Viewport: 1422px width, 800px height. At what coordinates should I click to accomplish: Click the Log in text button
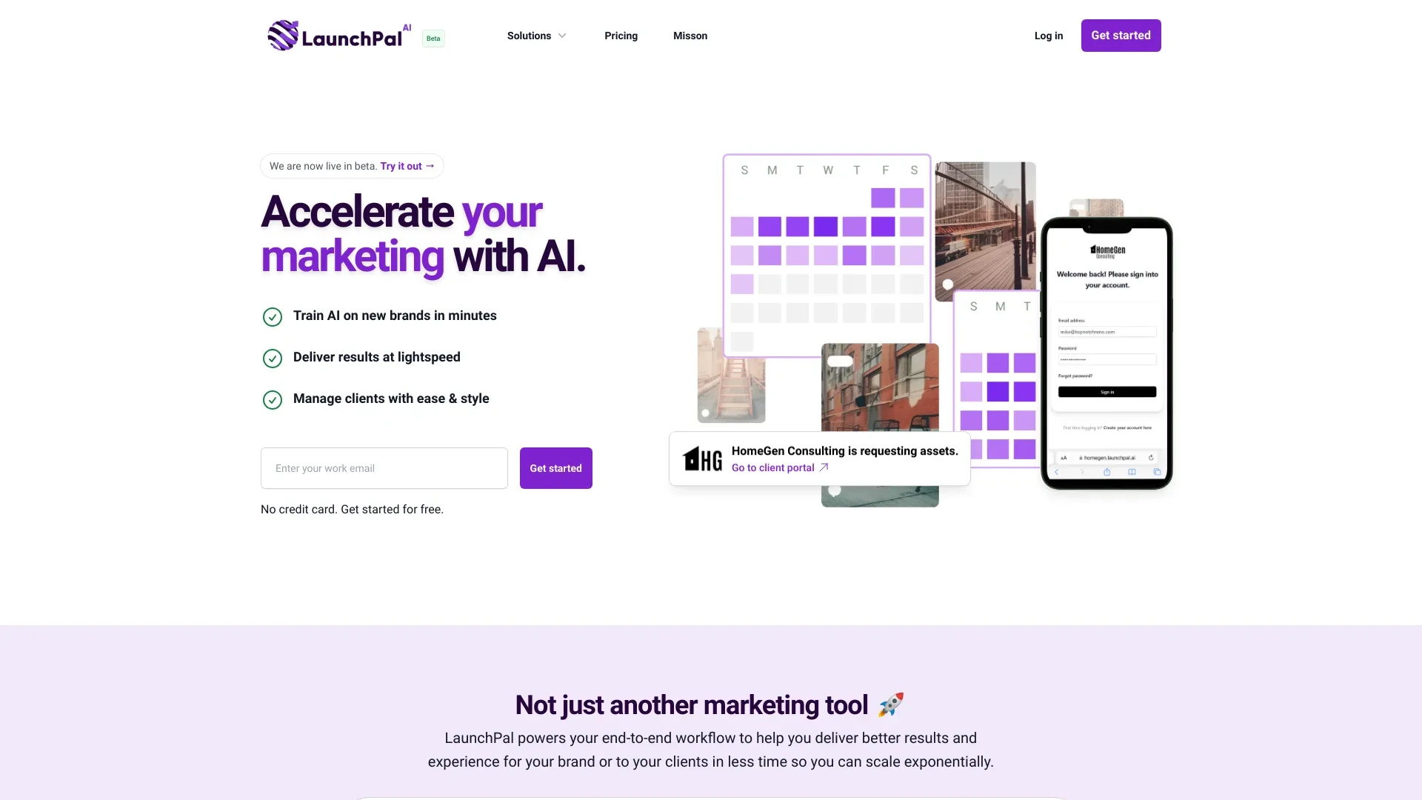click(1048, 35)
